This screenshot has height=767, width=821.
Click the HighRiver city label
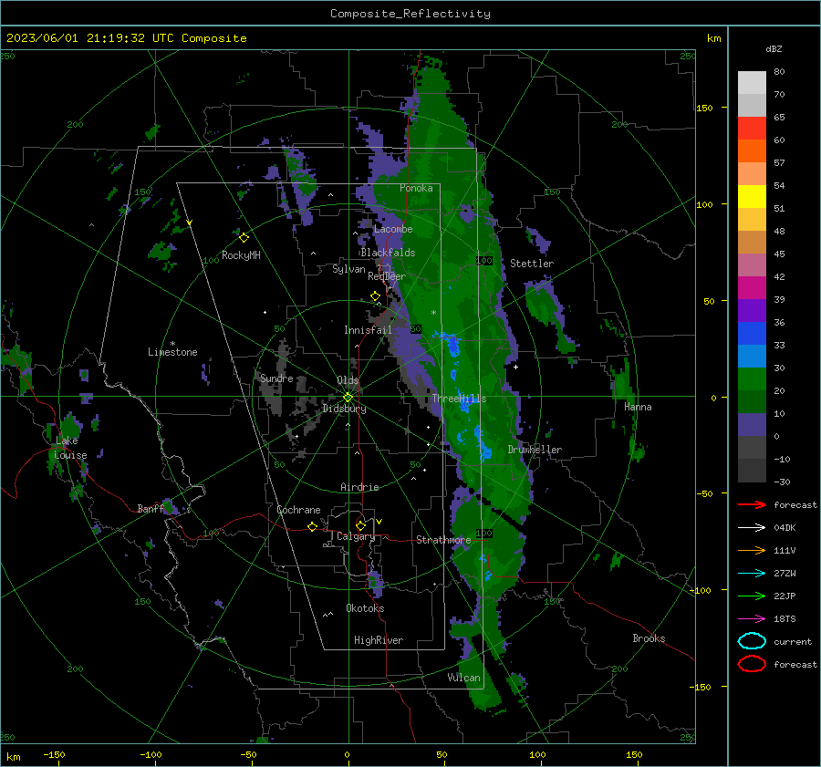(379, 640)
